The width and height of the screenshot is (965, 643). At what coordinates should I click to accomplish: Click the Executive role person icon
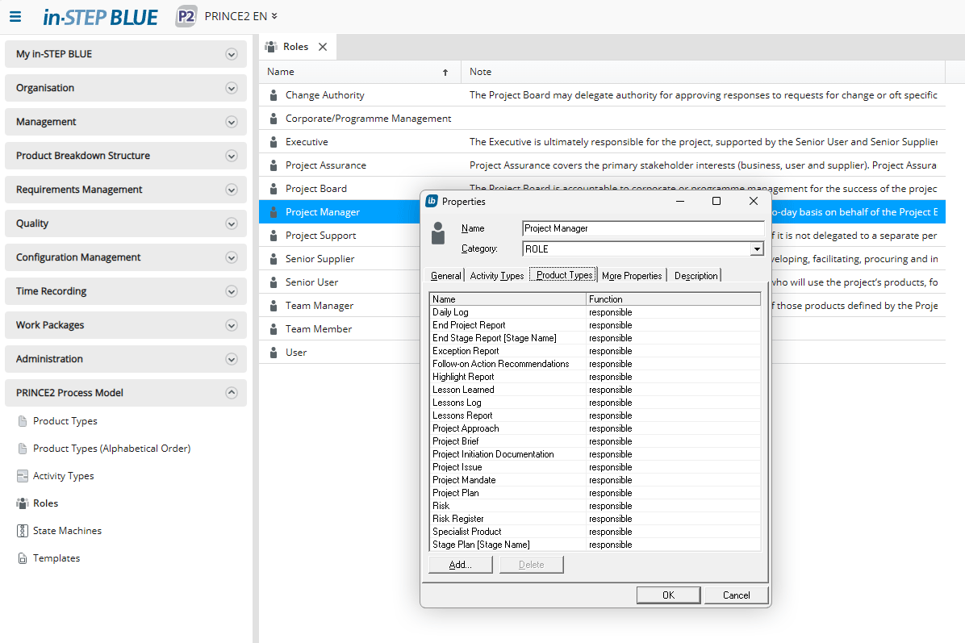coord(274,142)
